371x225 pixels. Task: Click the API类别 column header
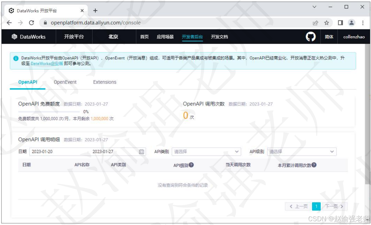click(118, 165)
